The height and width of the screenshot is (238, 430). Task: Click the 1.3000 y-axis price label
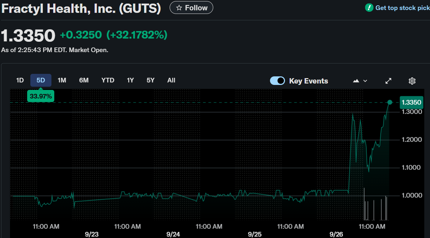click(412, 112)
